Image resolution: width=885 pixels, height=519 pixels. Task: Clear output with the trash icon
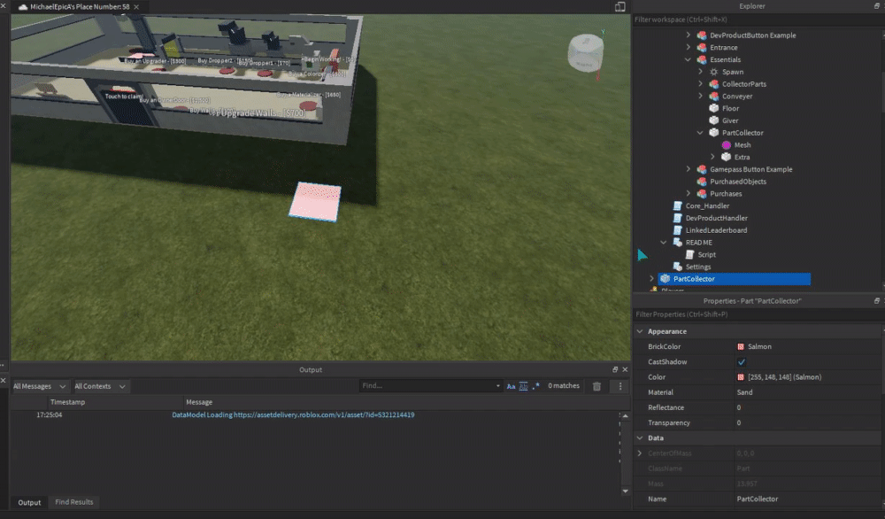[596, 386]
